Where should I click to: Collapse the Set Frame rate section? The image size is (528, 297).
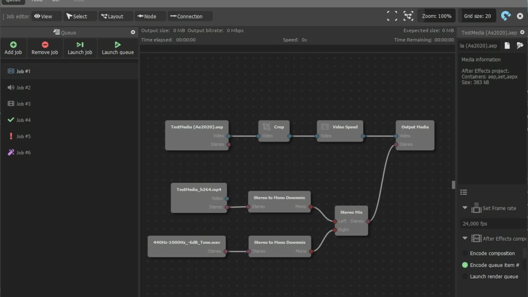465,208
